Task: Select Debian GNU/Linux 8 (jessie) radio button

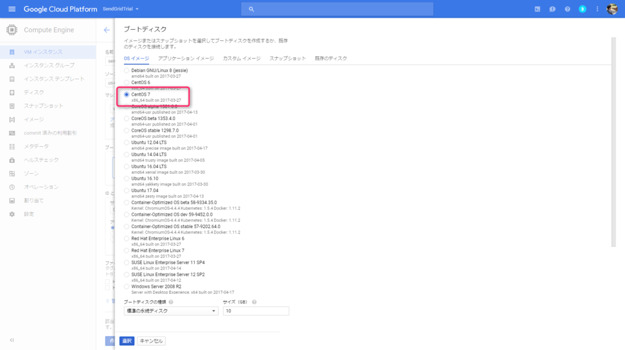Action: pyautogui.click(x=126, y=71)
